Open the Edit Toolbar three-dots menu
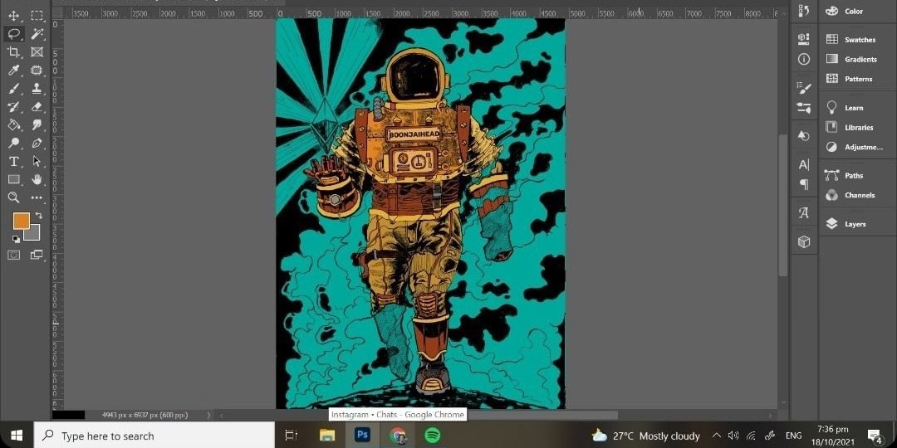 (37, 197)
